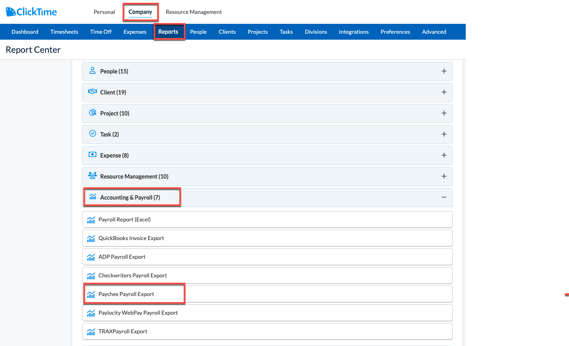Open the Resource Management tab
This screenshot has width=569, height=346.
tap(194, 12)
